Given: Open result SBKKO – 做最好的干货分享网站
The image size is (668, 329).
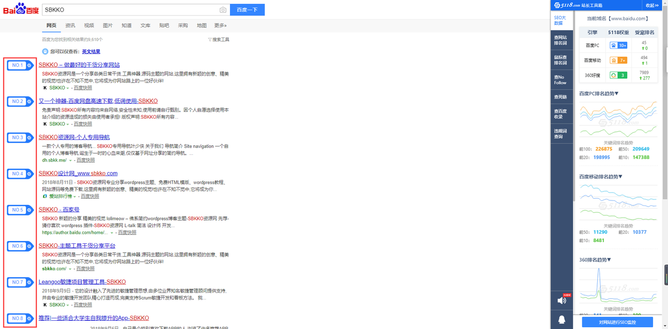Looking at the screenshot, I should 79,65.
